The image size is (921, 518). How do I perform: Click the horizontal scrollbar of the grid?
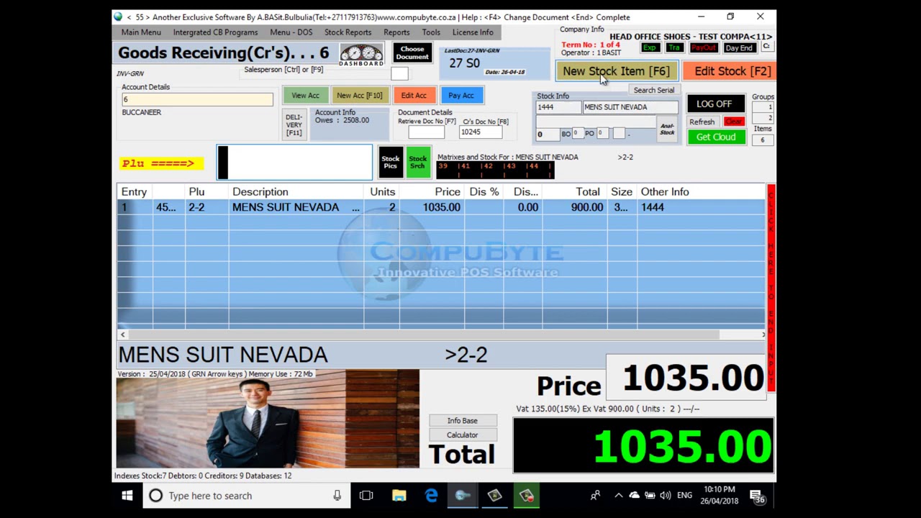424,335
